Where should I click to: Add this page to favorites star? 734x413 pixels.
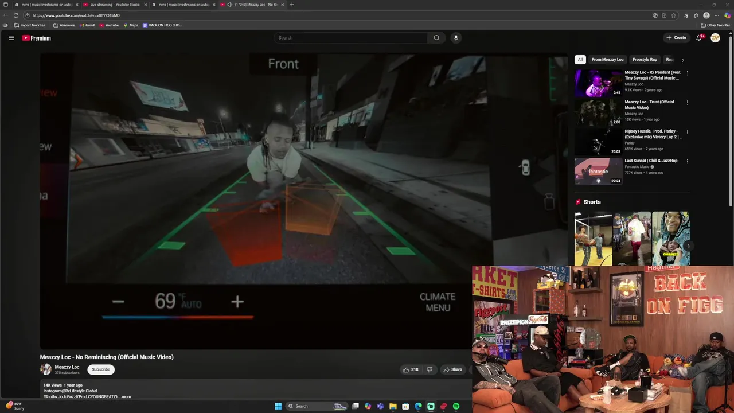(x=674, y=15)
